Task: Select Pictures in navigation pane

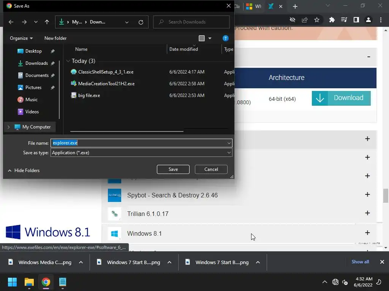Action: click(33, 88)
